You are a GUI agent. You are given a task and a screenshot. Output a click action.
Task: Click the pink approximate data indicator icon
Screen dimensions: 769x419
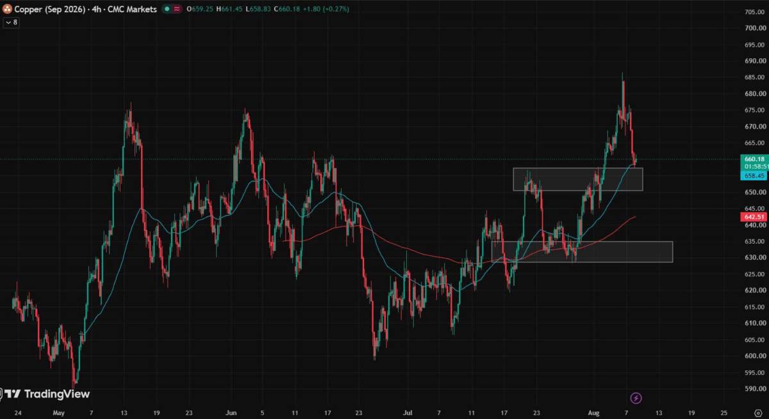pos(177,10)
